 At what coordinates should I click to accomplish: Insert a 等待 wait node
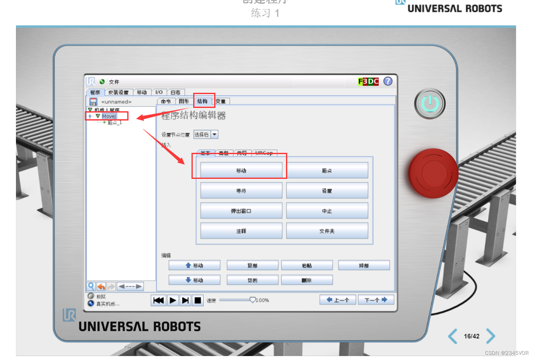click(241, 191)
